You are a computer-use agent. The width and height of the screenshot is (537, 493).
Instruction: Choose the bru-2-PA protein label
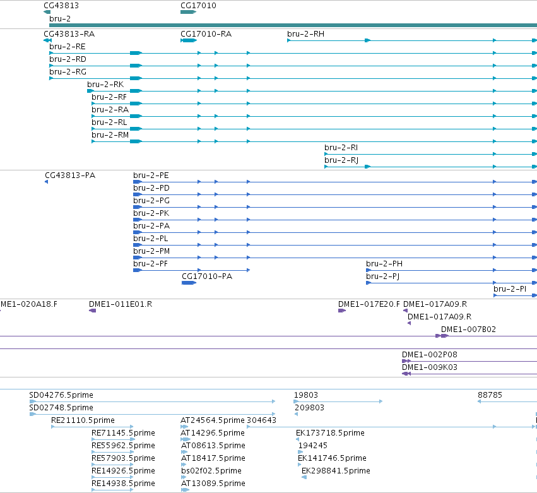pos(151,226)
